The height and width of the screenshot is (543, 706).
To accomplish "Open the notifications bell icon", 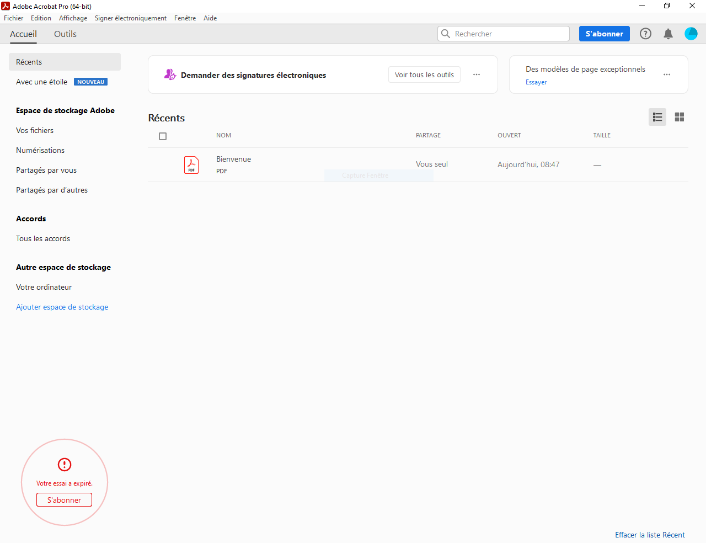I will [668, 34].
